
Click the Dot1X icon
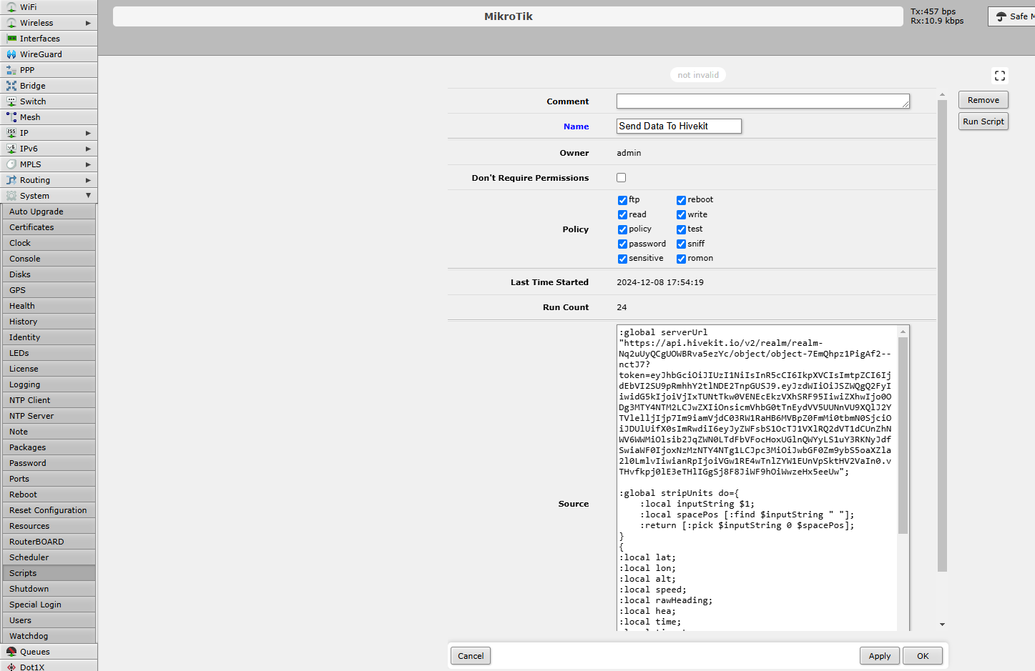pos(11,667)
